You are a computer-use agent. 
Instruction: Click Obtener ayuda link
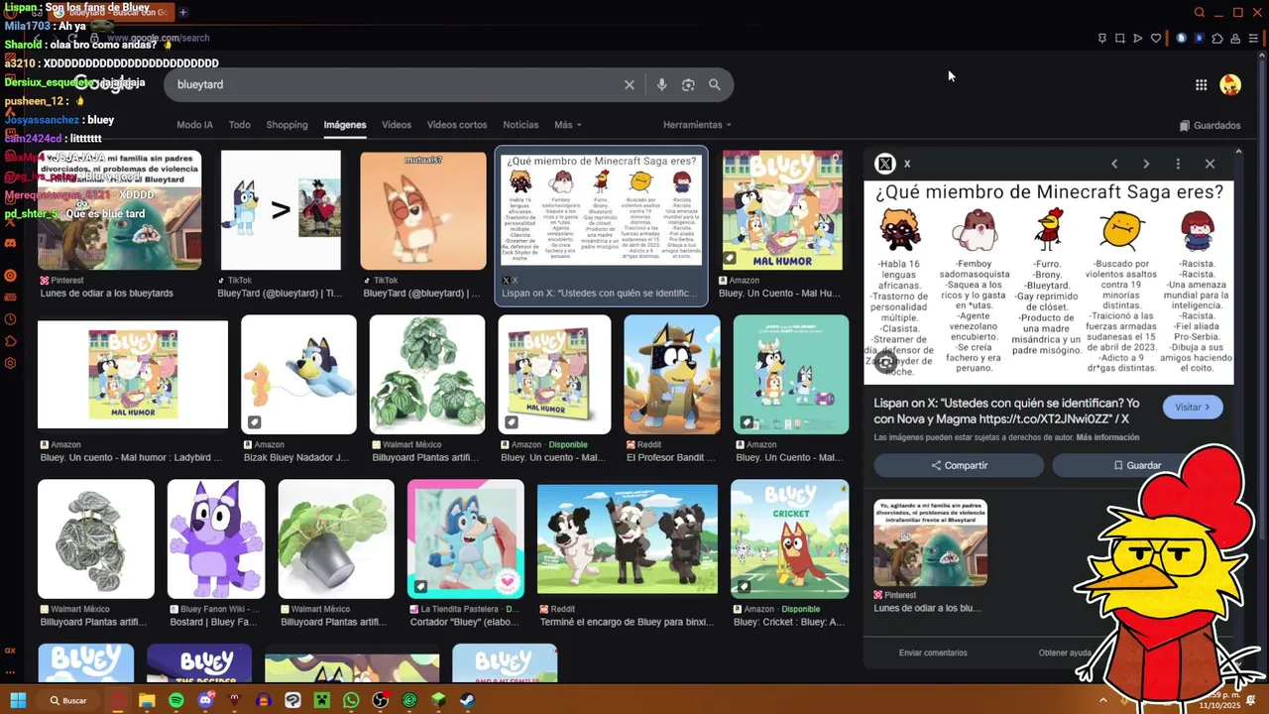coord(1065,653)
